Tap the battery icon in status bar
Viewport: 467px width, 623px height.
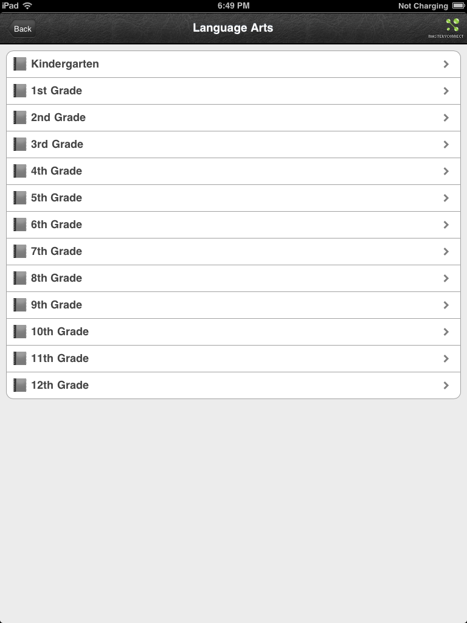tap(458, 5)
